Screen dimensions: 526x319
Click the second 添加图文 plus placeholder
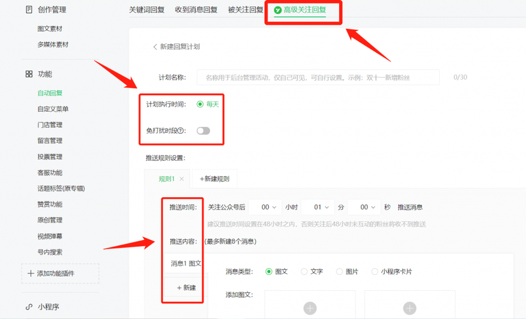(x=409, y=308)
